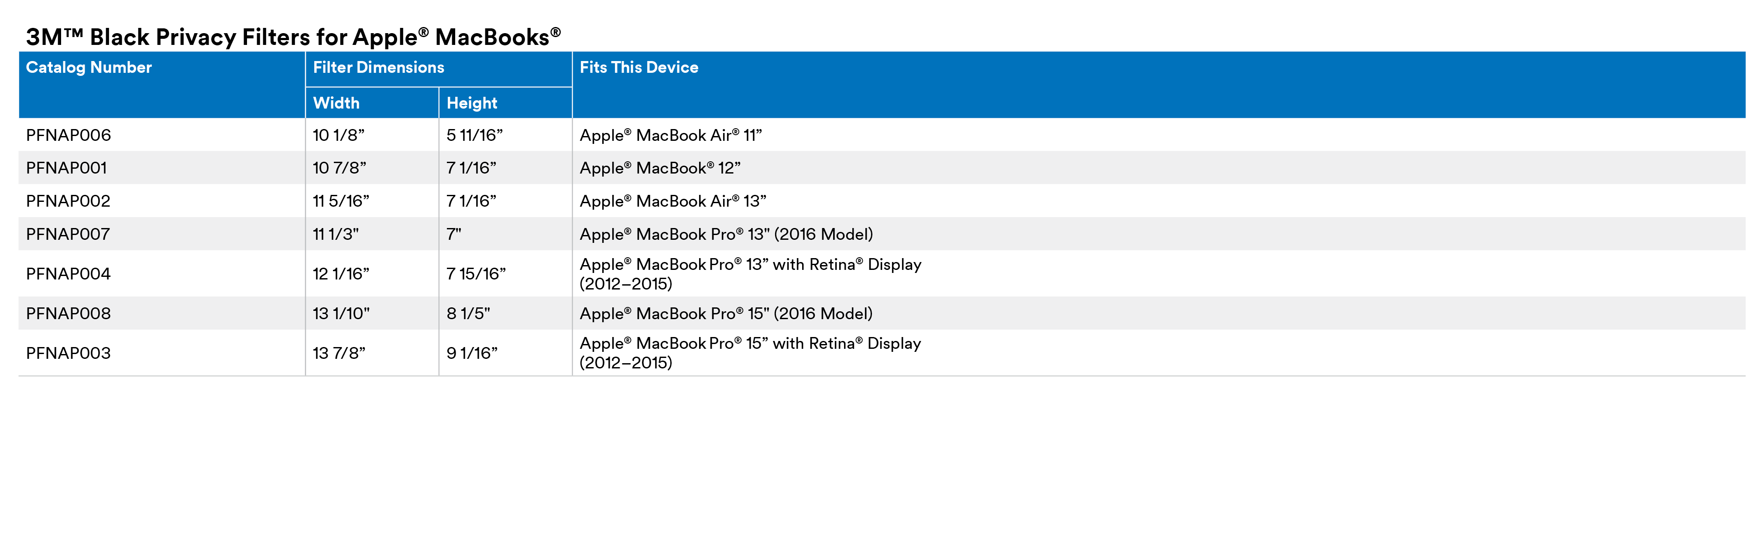
Task: Click the PFNAP003 catalog entry
Action: (68, 354)
